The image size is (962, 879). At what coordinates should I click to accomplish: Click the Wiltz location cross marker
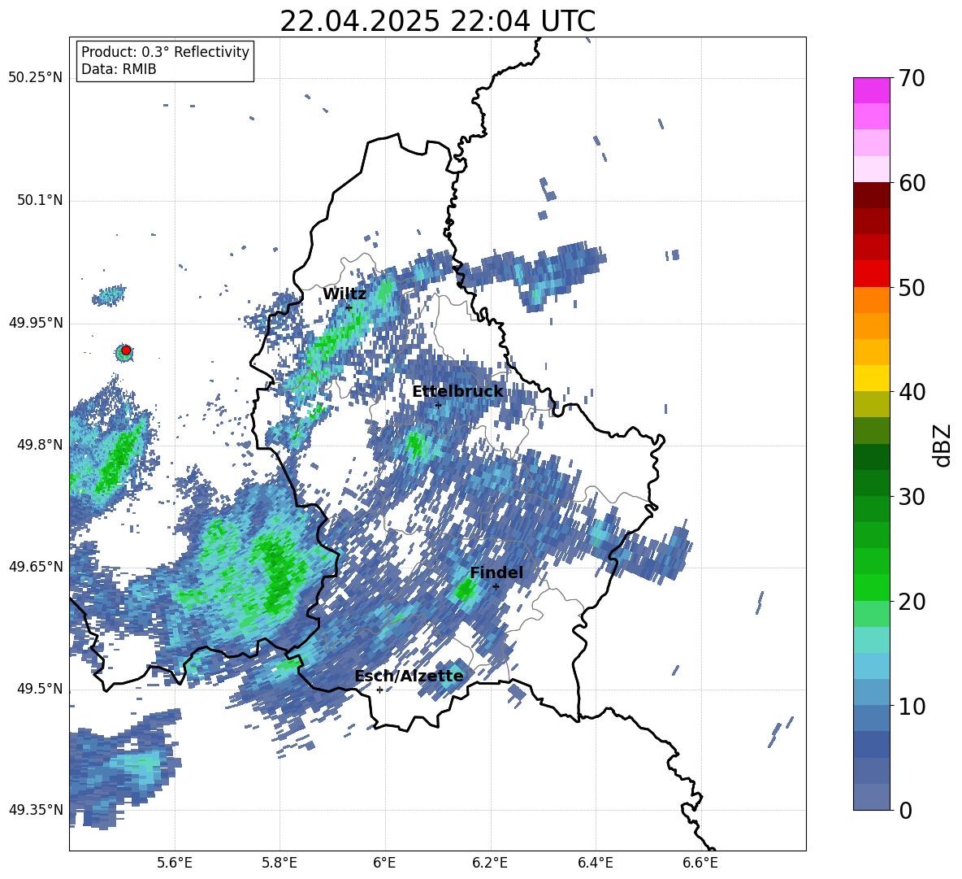click(x=349, y=307)
